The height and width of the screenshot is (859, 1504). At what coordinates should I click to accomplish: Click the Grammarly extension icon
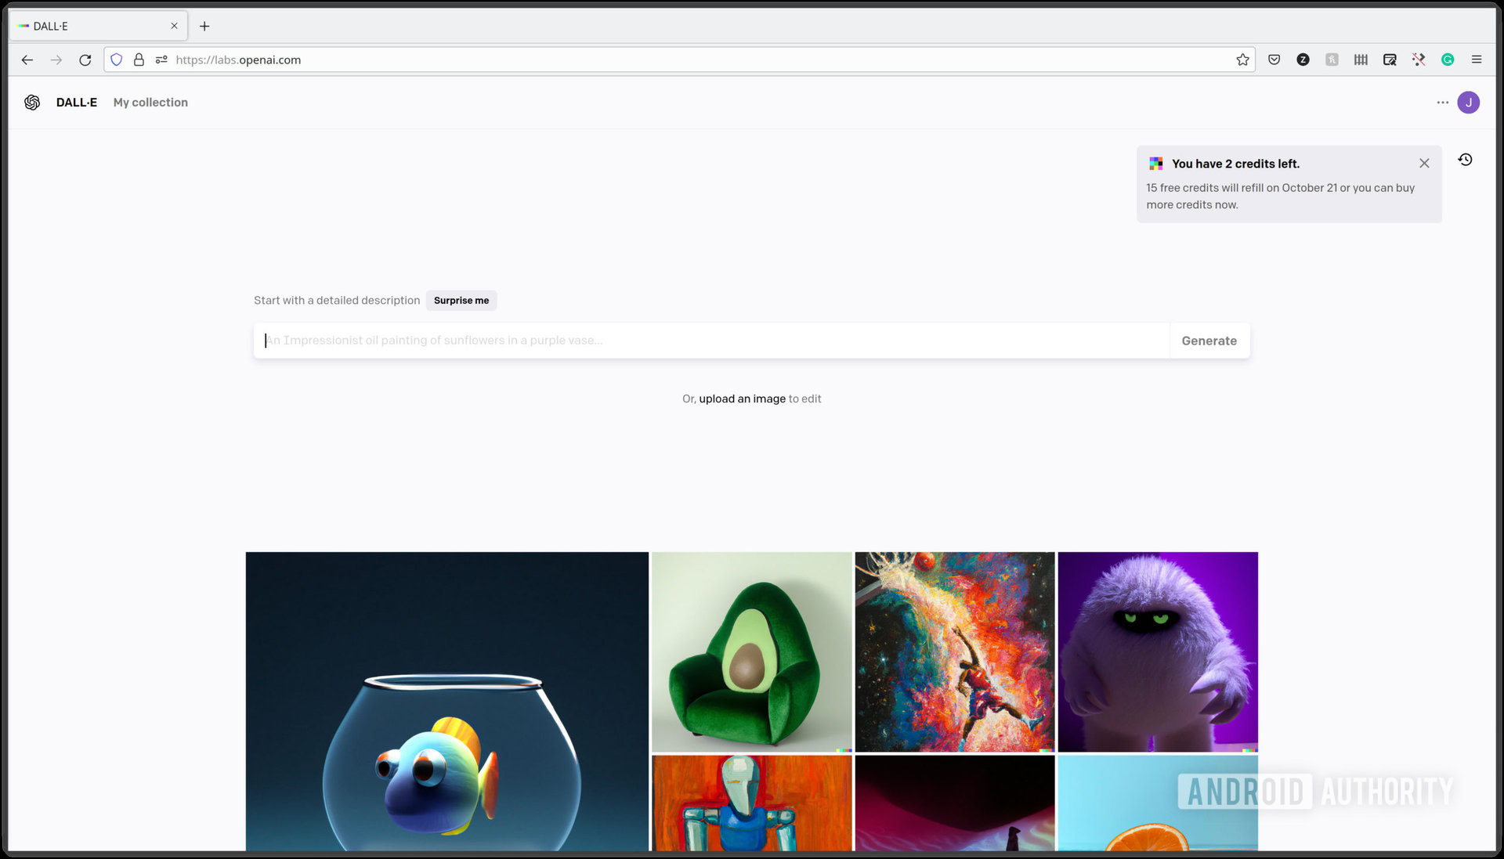tap(1448, 60)
